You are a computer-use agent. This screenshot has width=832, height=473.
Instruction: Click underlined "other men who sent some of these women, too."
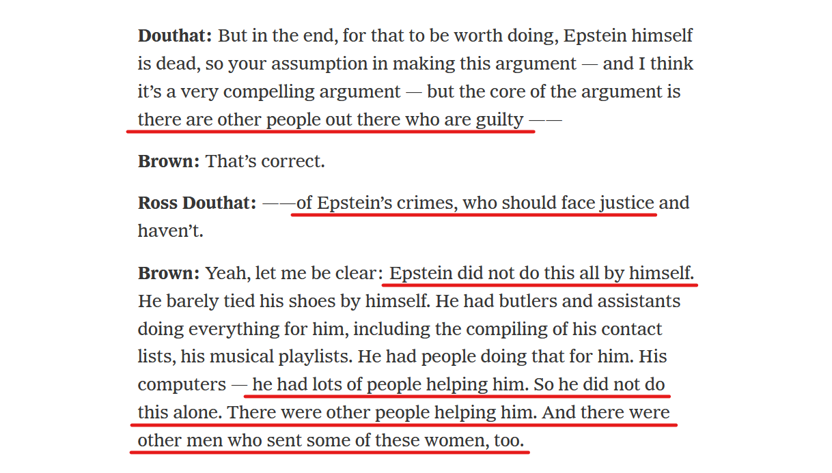331,441
